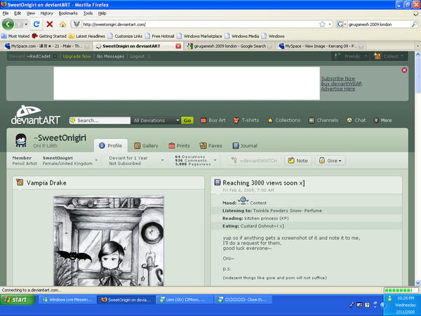Click the Most Visited bookmark
Image resolution: width=421 pixels, height=316 pixels.
click(15, 36)
